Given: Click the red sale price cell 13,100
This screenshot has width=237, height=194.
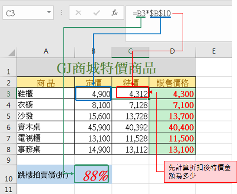Looking at the screenshot, I should click(x=172, y=149).
